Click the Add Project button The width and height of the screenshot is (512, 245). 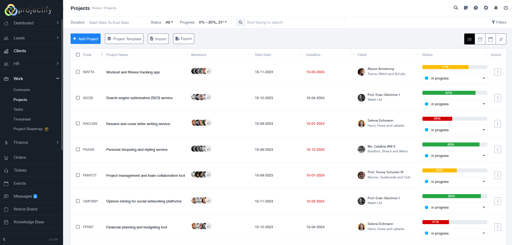pos(85,39)
